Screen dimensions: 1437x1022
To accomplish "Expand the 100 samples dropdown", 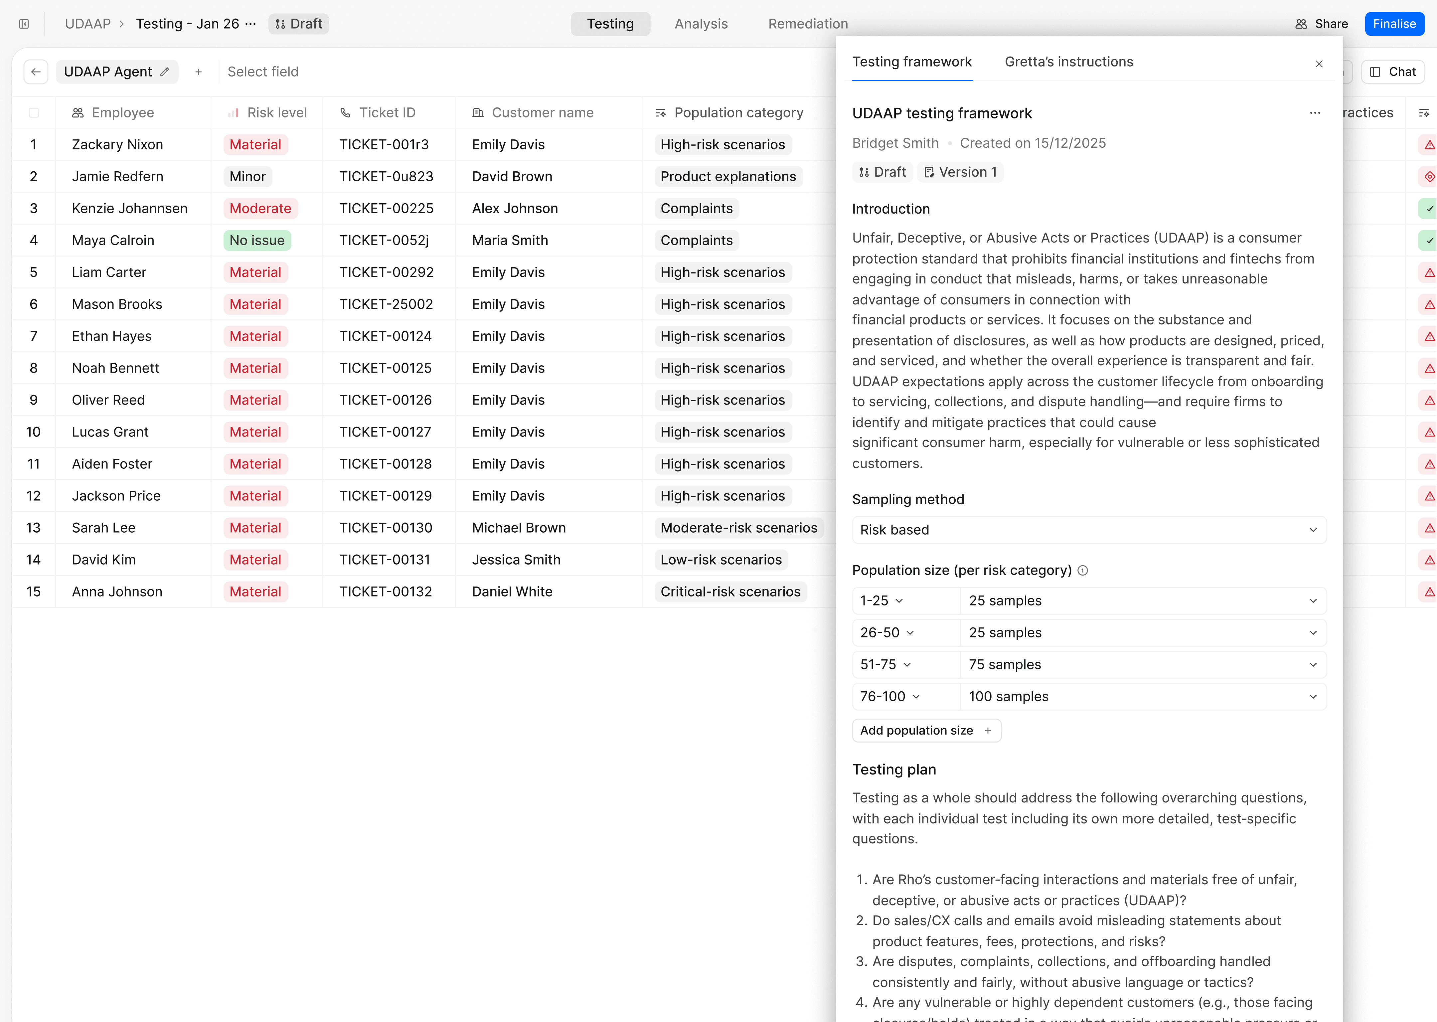I will coord(1142,697).
